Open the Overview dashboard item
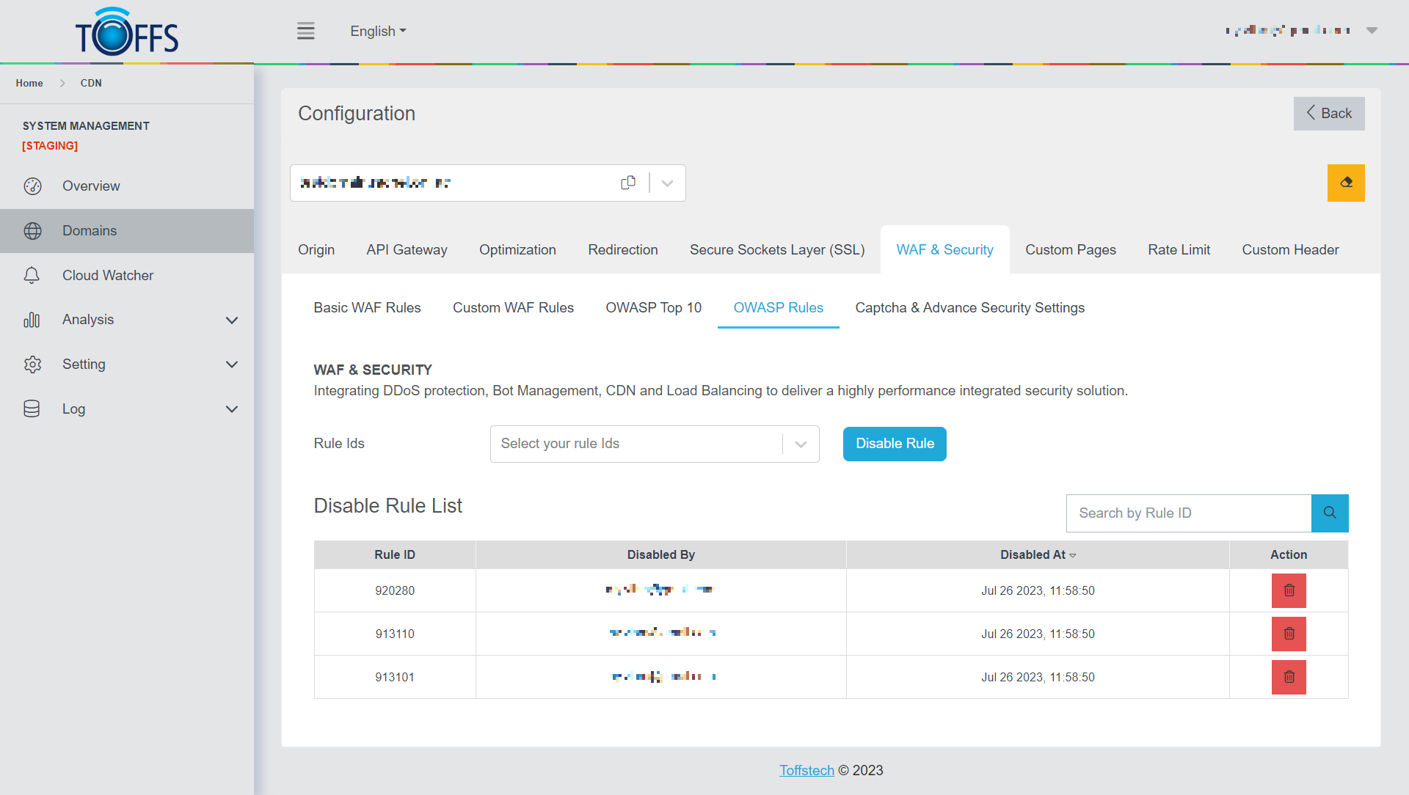The height and width of the screenshot is (795, 1409). pyautogui.click(x=91, y=186)
